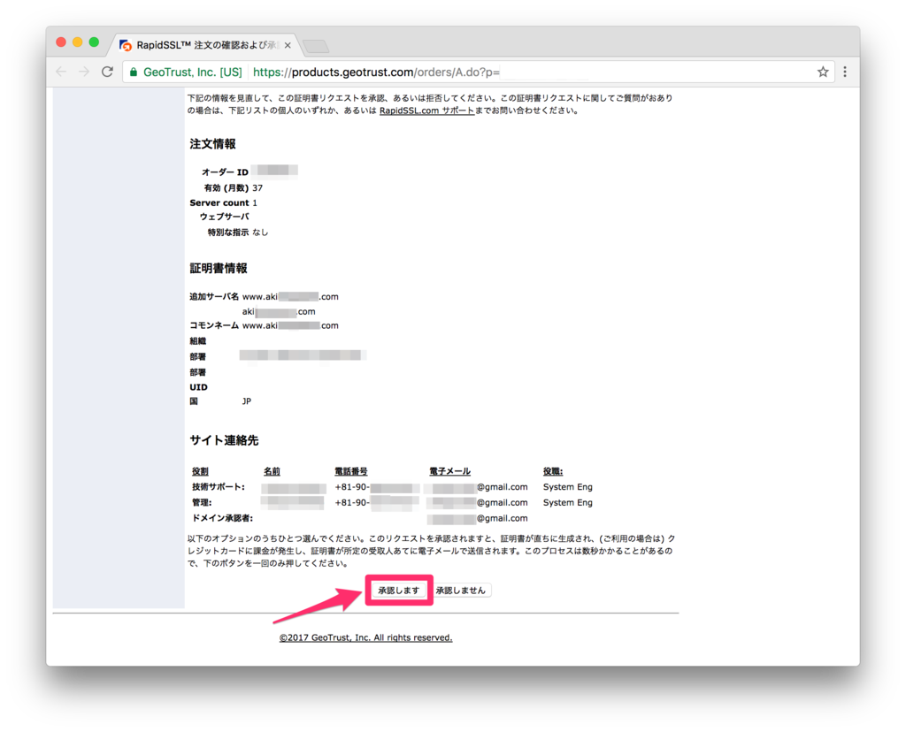
Task: Open the ©2017 GeoTrust copyright link
Action: click(365, 637)
